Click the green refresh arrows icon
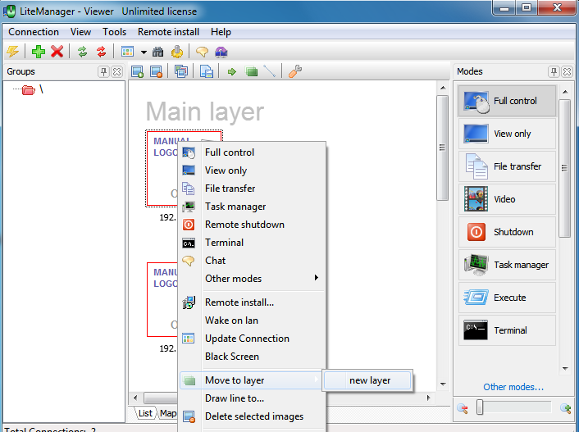 point(82,52)
